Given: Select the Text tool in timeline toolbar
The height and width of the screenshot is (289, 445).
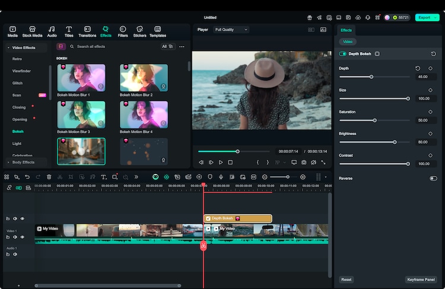Looking at the screenshot, I should tap(103, 177).
